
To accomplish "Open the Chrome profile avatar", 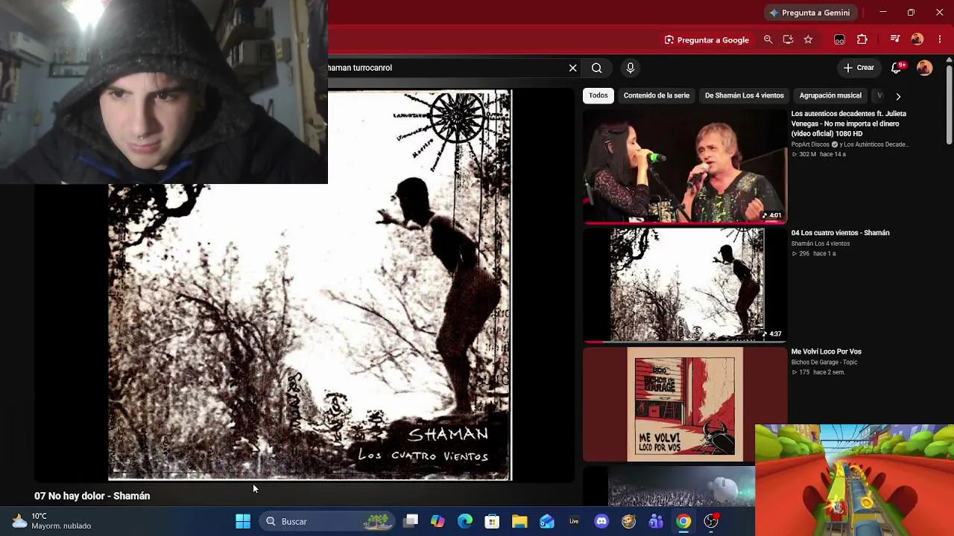I will (x=917, y=39).
